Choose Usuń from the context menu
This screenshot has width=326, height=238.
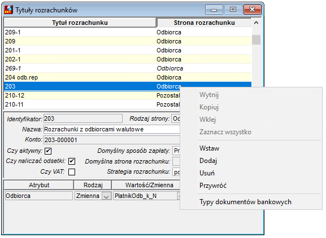coord(207,173)
